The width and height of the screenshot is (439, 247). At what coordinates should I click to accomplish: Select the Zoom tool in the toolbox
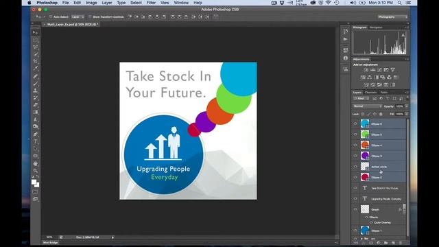(35, 171)
